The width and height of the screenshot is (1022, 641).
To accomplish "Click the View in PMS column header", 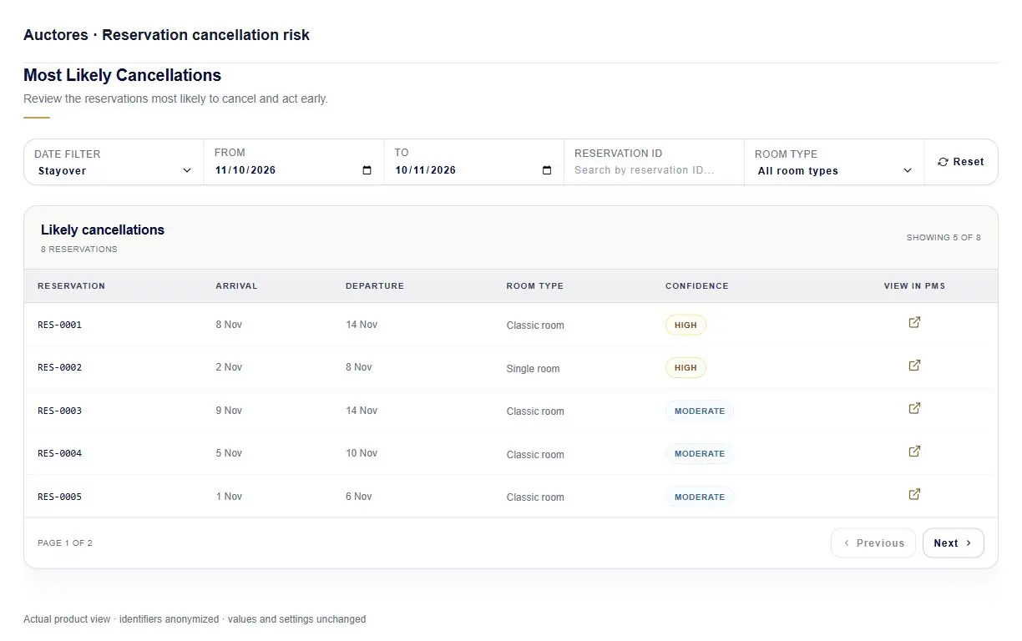I will pyautogui.click(x=914, y=285).
